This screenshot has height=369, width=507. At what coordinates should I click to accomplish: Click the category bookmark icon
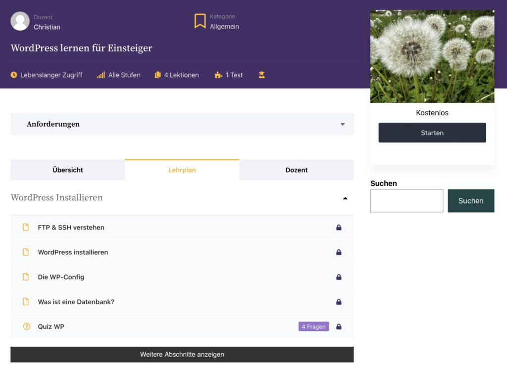[x=200, y=21]
